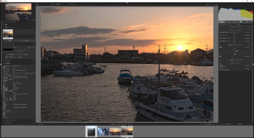Enable the white balance module power toggle

click(x=220, y=63)
